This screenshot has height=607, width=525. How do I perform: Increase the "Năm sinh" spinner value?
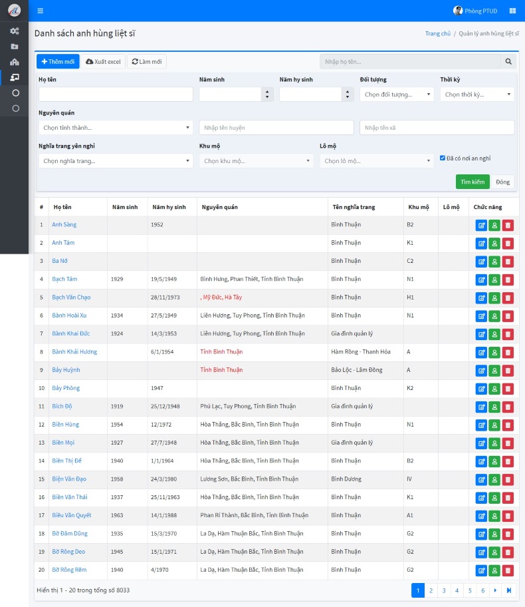267,91
